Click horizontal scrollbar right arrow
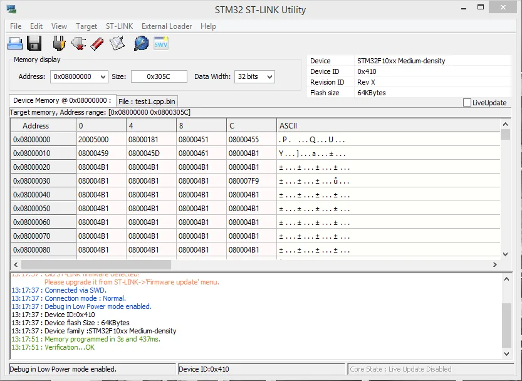This screenshot has width=522, height=381. [x=495, y=265]
